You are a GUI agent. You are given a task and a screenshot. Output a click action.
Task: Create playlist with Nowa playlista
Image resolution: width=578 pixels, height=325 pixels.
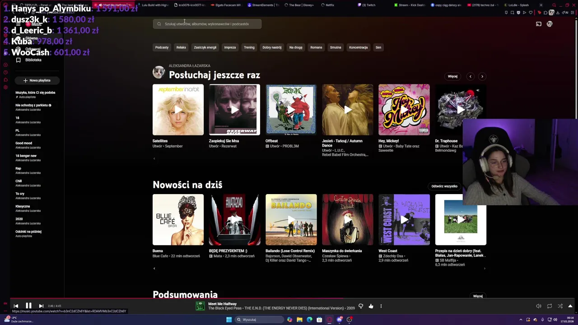pyautogui.click(x=37, y=80)
